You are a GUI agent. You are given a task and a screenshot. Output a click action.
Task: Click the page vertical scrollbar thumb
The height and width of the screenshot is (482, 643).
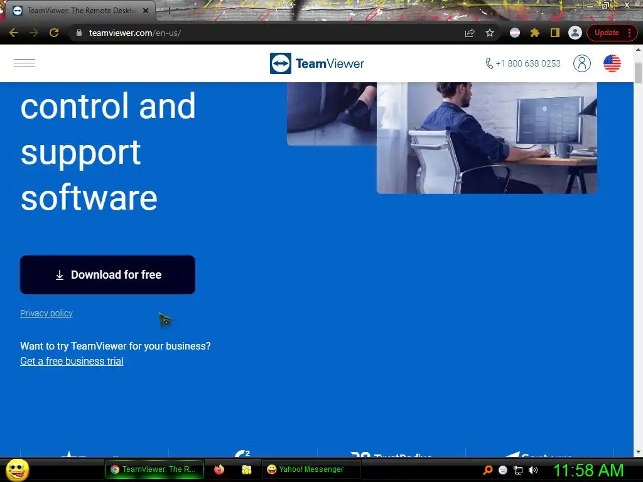pos(638,73)
